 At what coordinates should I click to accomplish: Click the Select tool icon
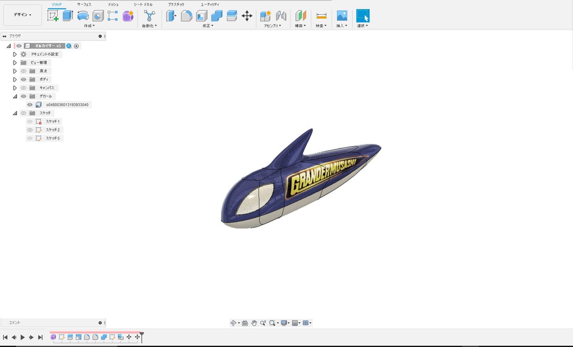363,16
